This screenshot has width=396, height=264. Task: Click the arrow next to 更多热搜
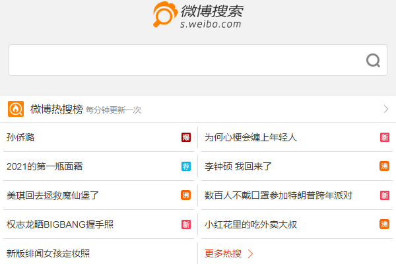pyautogui.click(x=250, y=253)
